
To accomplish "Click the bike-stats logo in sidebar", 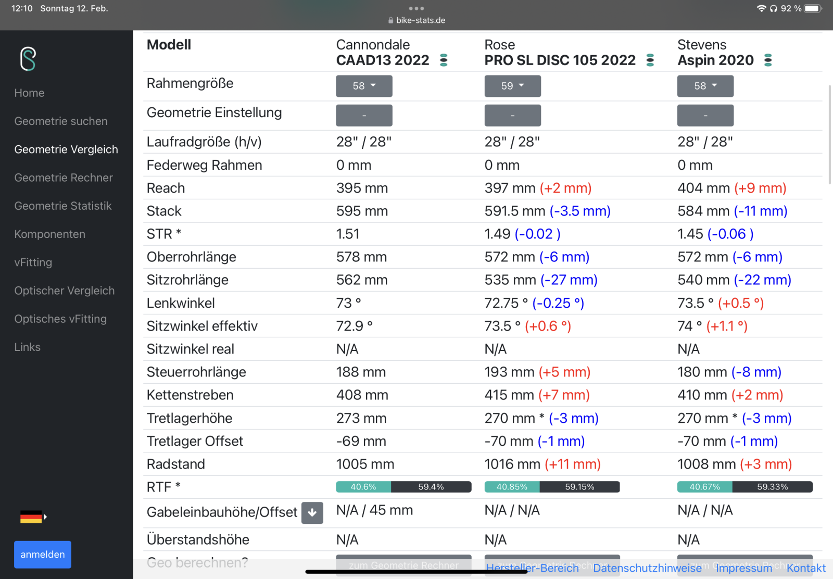I will (x=28, y=59).
